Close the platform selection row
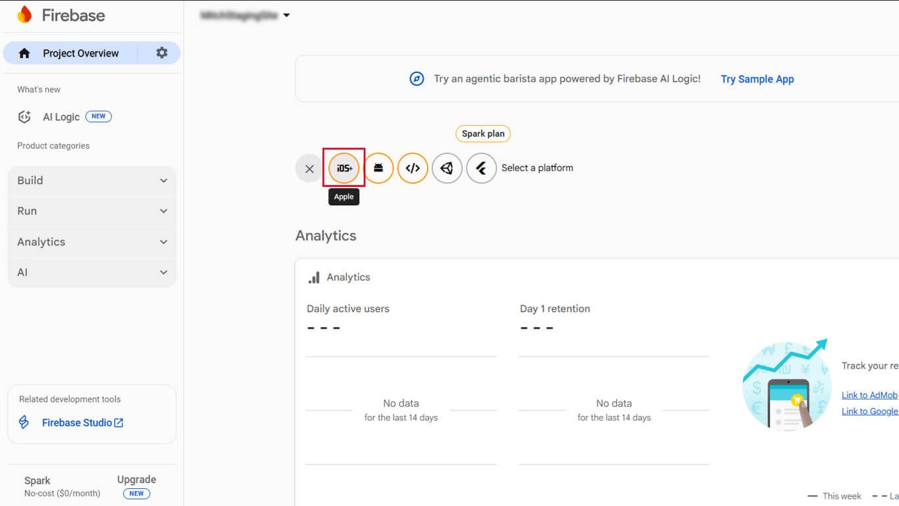Viewport: 899px width, 506px height. pyautogui.click(x=309, y=168)
